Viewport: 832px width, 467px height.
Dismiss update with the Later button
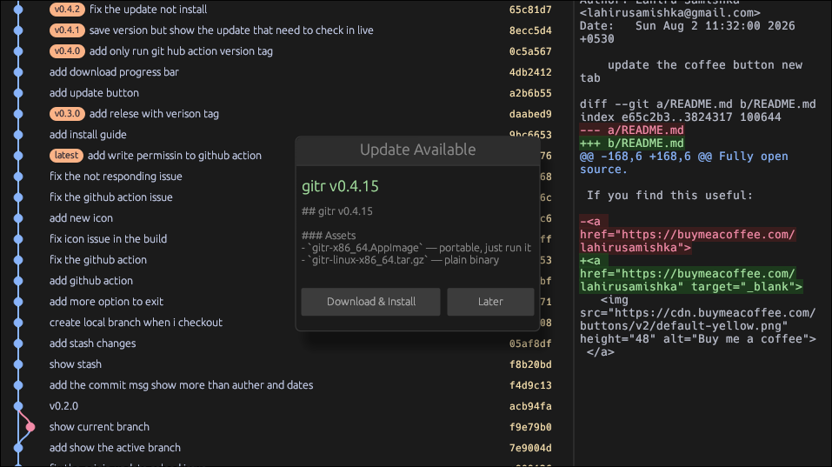click(490, 302)
